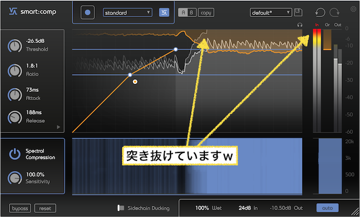Click the bypass button
The height and width of the screenshot is (217, 360).
tap(20, 209)
